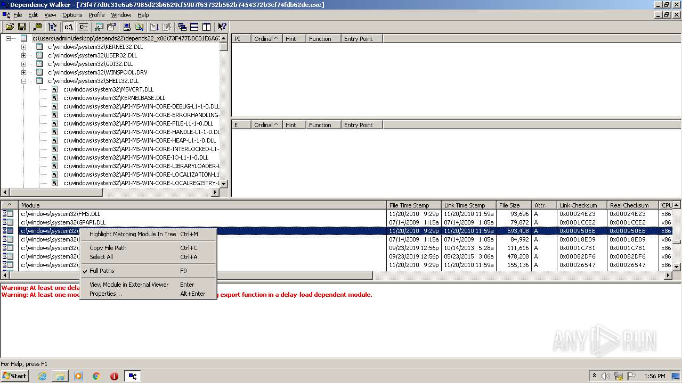Screen dimensions: 682x383
Task: Expand the KERNEL32.DLL tree node
Action: (x=23, y=47)
